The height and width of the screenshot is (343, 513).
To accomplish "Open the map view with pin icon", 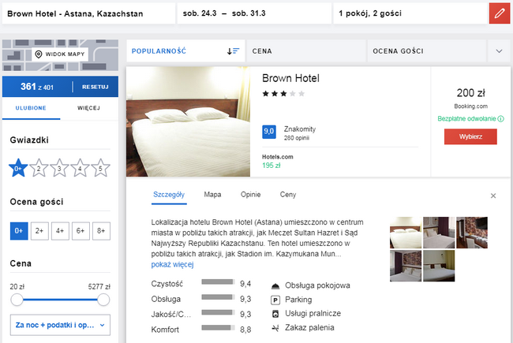I will pos(60,54).
